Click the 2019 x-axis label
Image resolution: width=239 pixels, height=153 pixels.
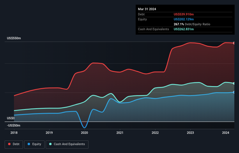49,133
